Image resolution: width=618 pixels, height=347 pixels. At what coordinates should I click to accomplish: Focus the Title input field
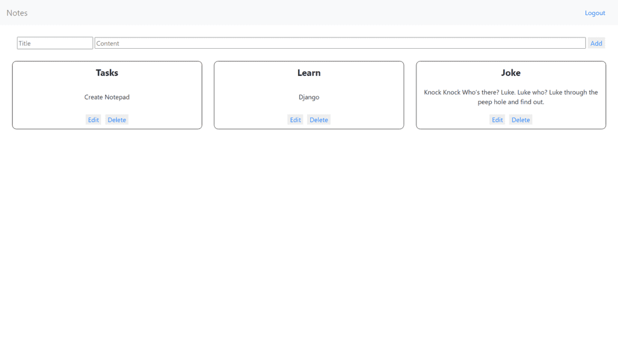[x=55, y=43]
